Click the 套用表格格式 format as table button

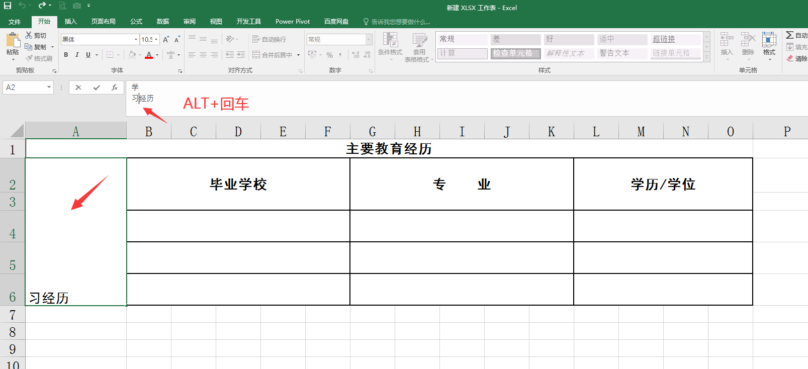(x=419, y=47)
